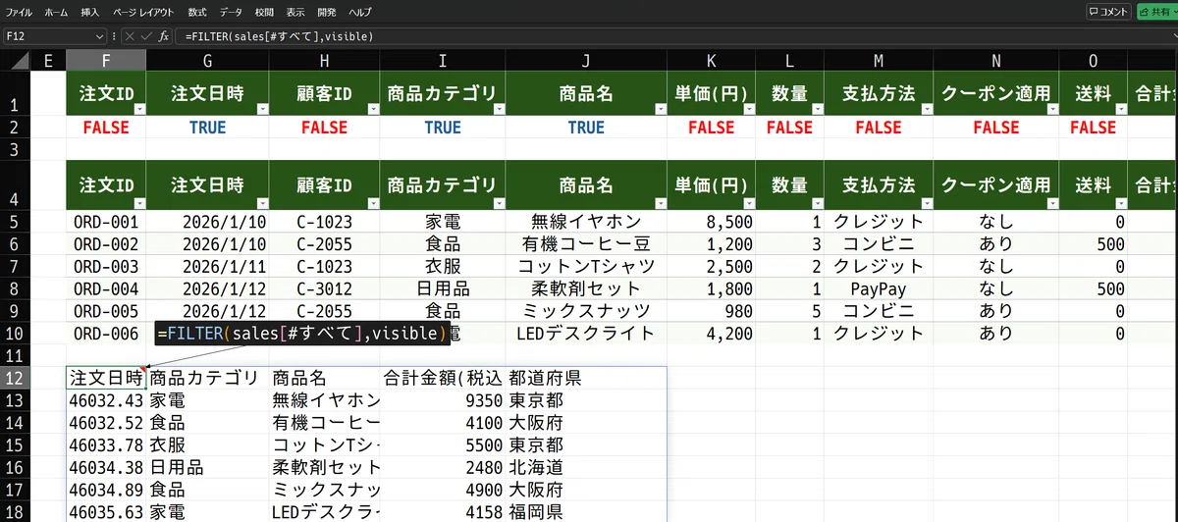Click FALSE cell under 注文ID
The height and width of the screenshot is (522, 1178).
pos(106,128)
